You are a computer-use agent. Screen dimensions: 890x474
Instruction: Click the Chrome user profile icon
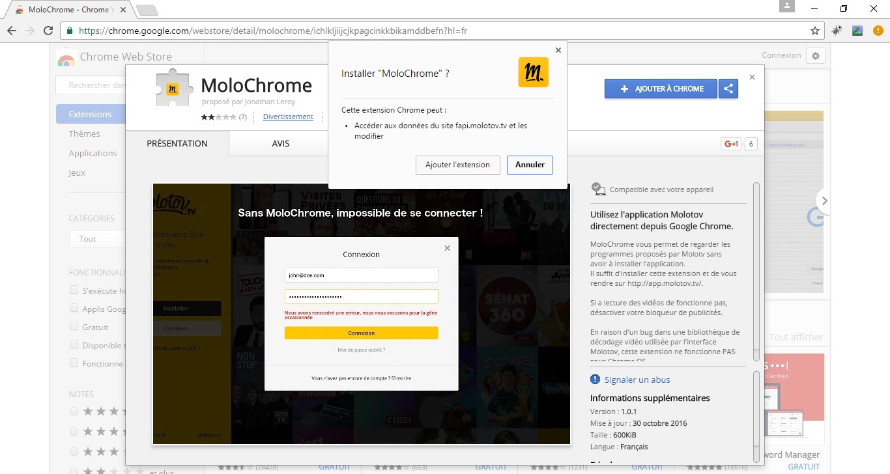pos(787,7)
